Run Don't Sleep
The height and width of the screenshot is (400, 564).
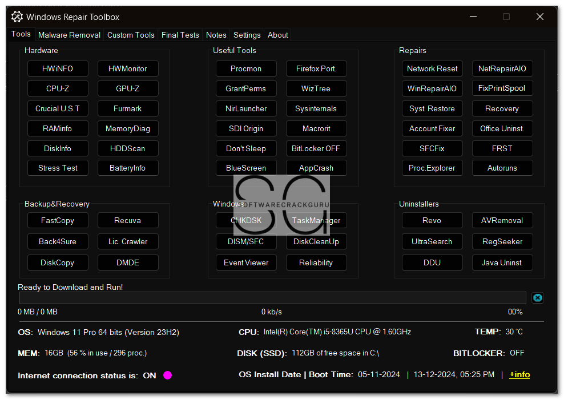[x=246, y=148]
